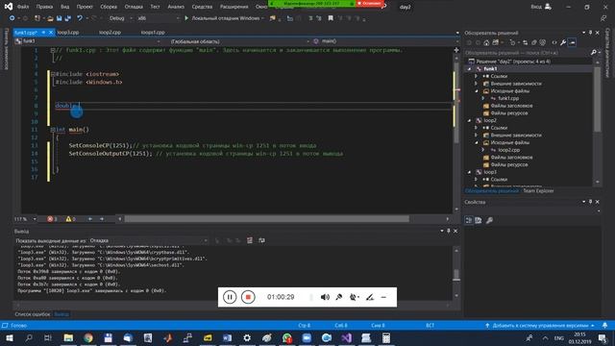Click the Undo arrow icon
Viewport: 615px width, 346px height.
(x=80, y=18)
